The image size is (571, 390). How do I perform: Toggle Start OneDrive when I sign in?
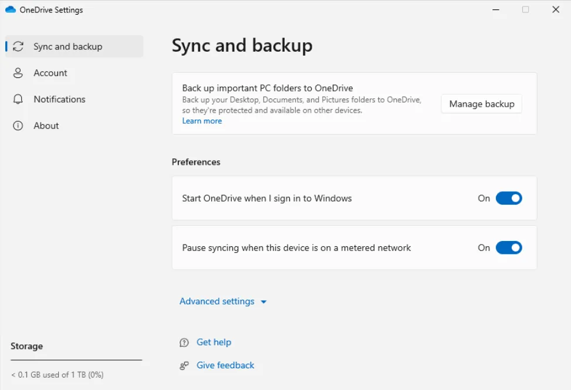(x=509, y=198)
